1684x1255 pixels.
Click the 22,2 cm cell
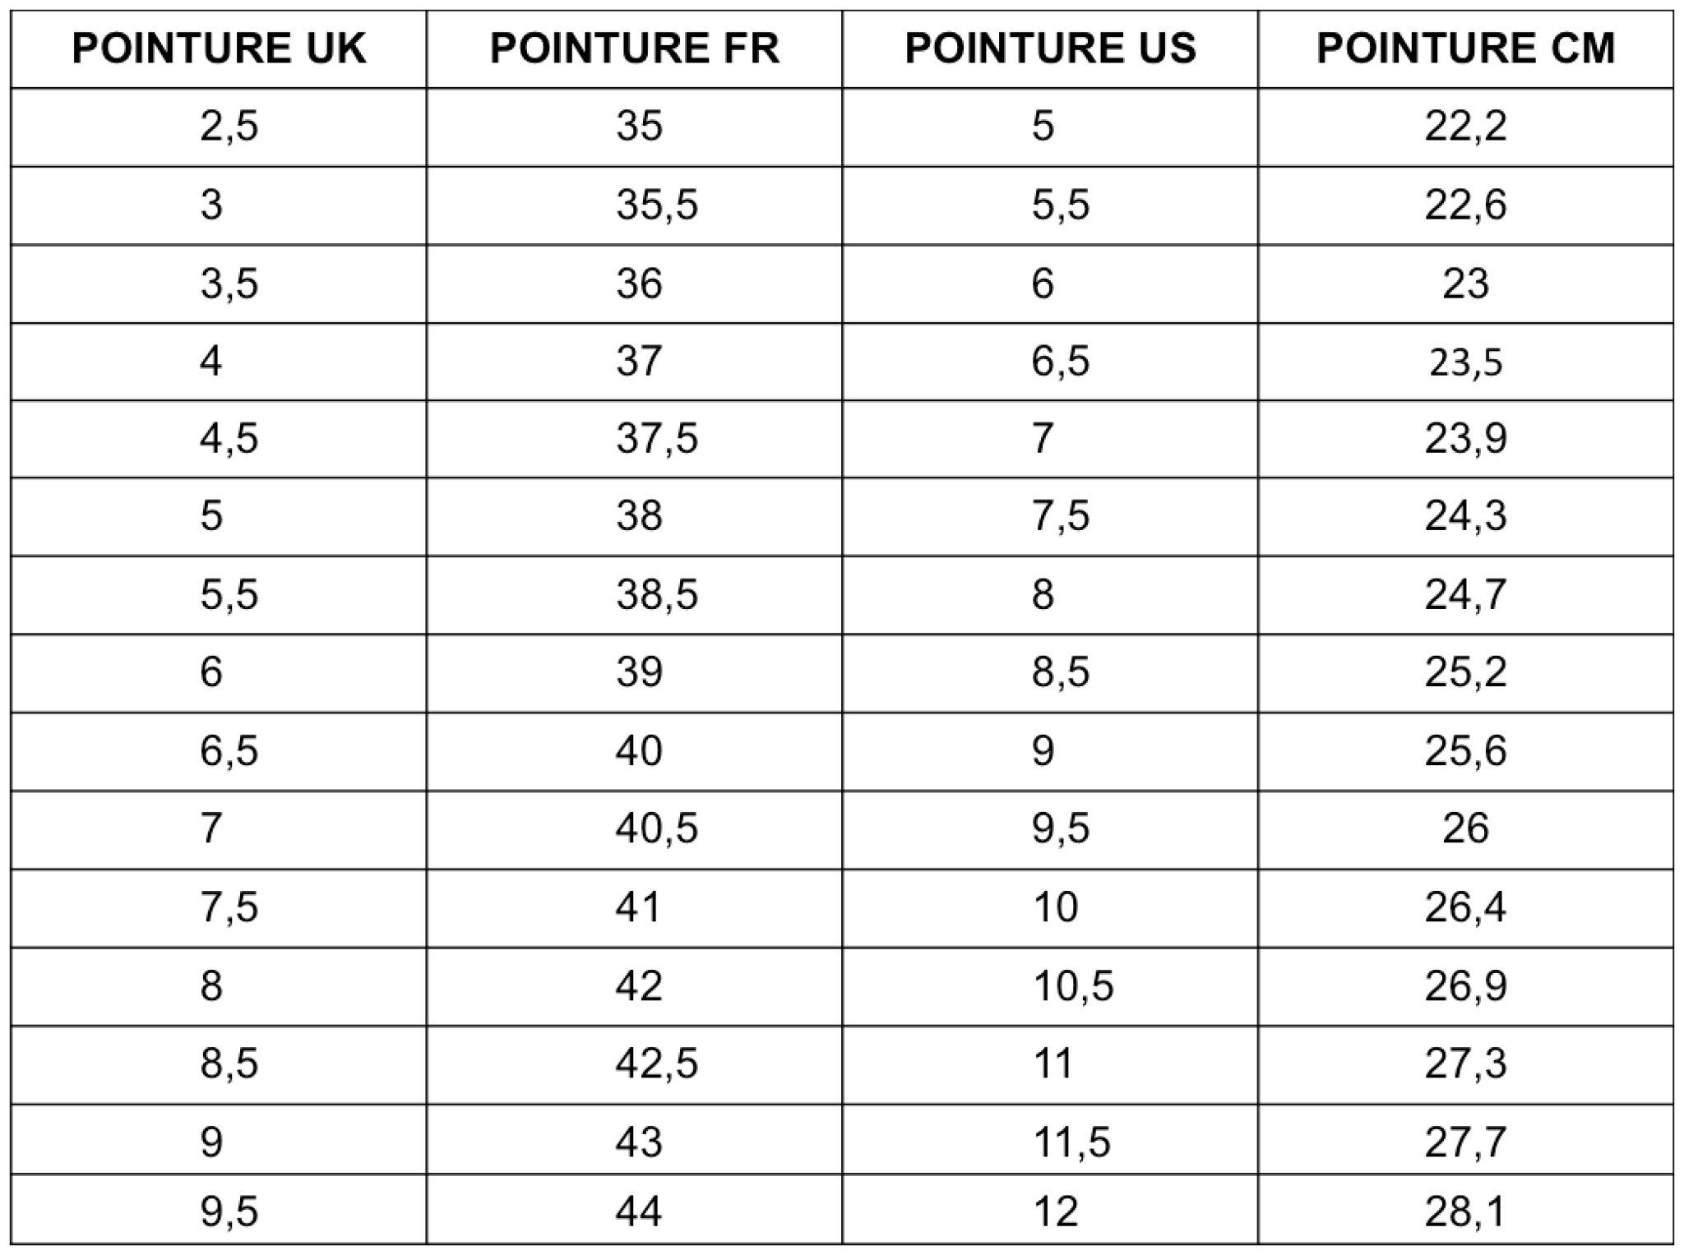pyautogui.click(x=1465, y=127)
